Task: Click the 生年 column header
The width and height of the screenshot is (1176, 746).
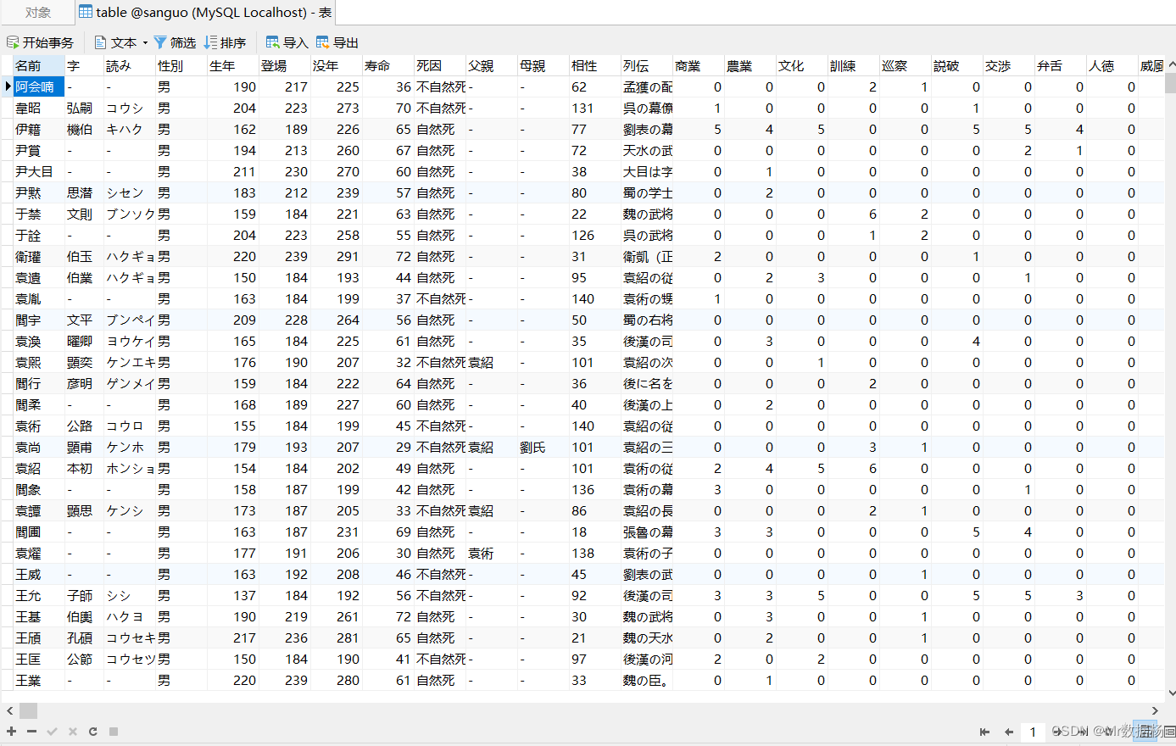Action: point(233,65)
